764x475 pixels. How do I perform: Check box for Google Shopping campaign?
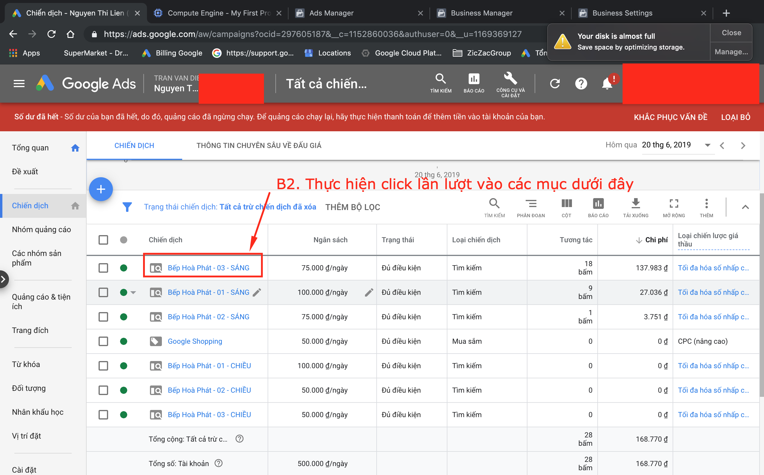point(103,342)
